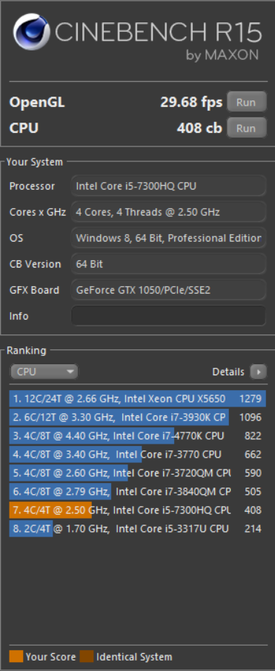This screenshot has height=671, width=275.
Task: Click the orange Your Score color swatch
Action: [16, 656]
